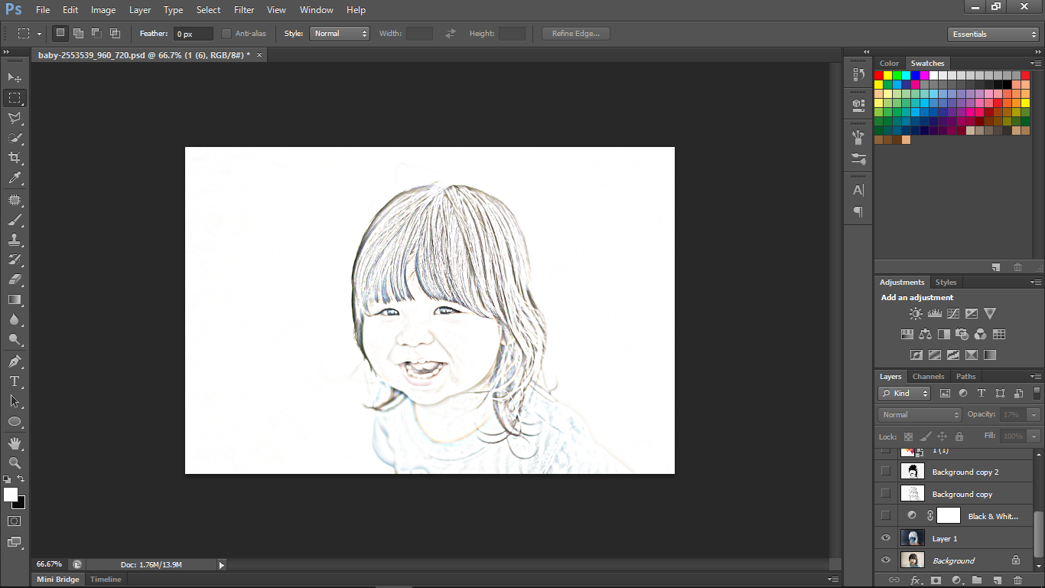
Task: Open the Filter menu
Action: click(244, 10)
